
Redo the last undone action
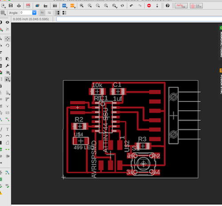(x=139, y=6)
